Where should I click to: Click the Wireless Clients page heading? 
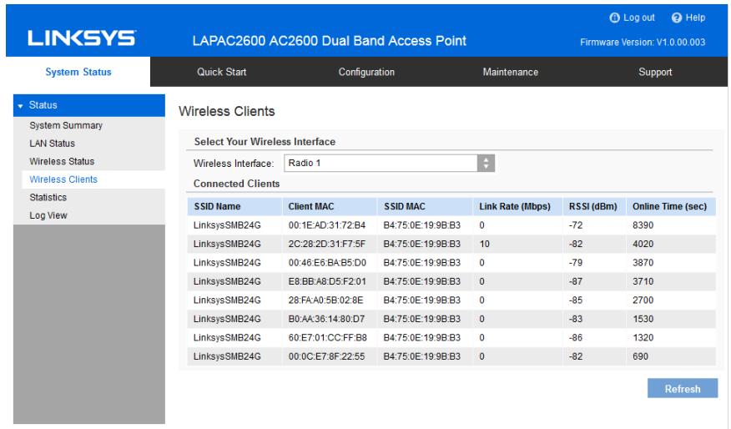tap(227, 112)
